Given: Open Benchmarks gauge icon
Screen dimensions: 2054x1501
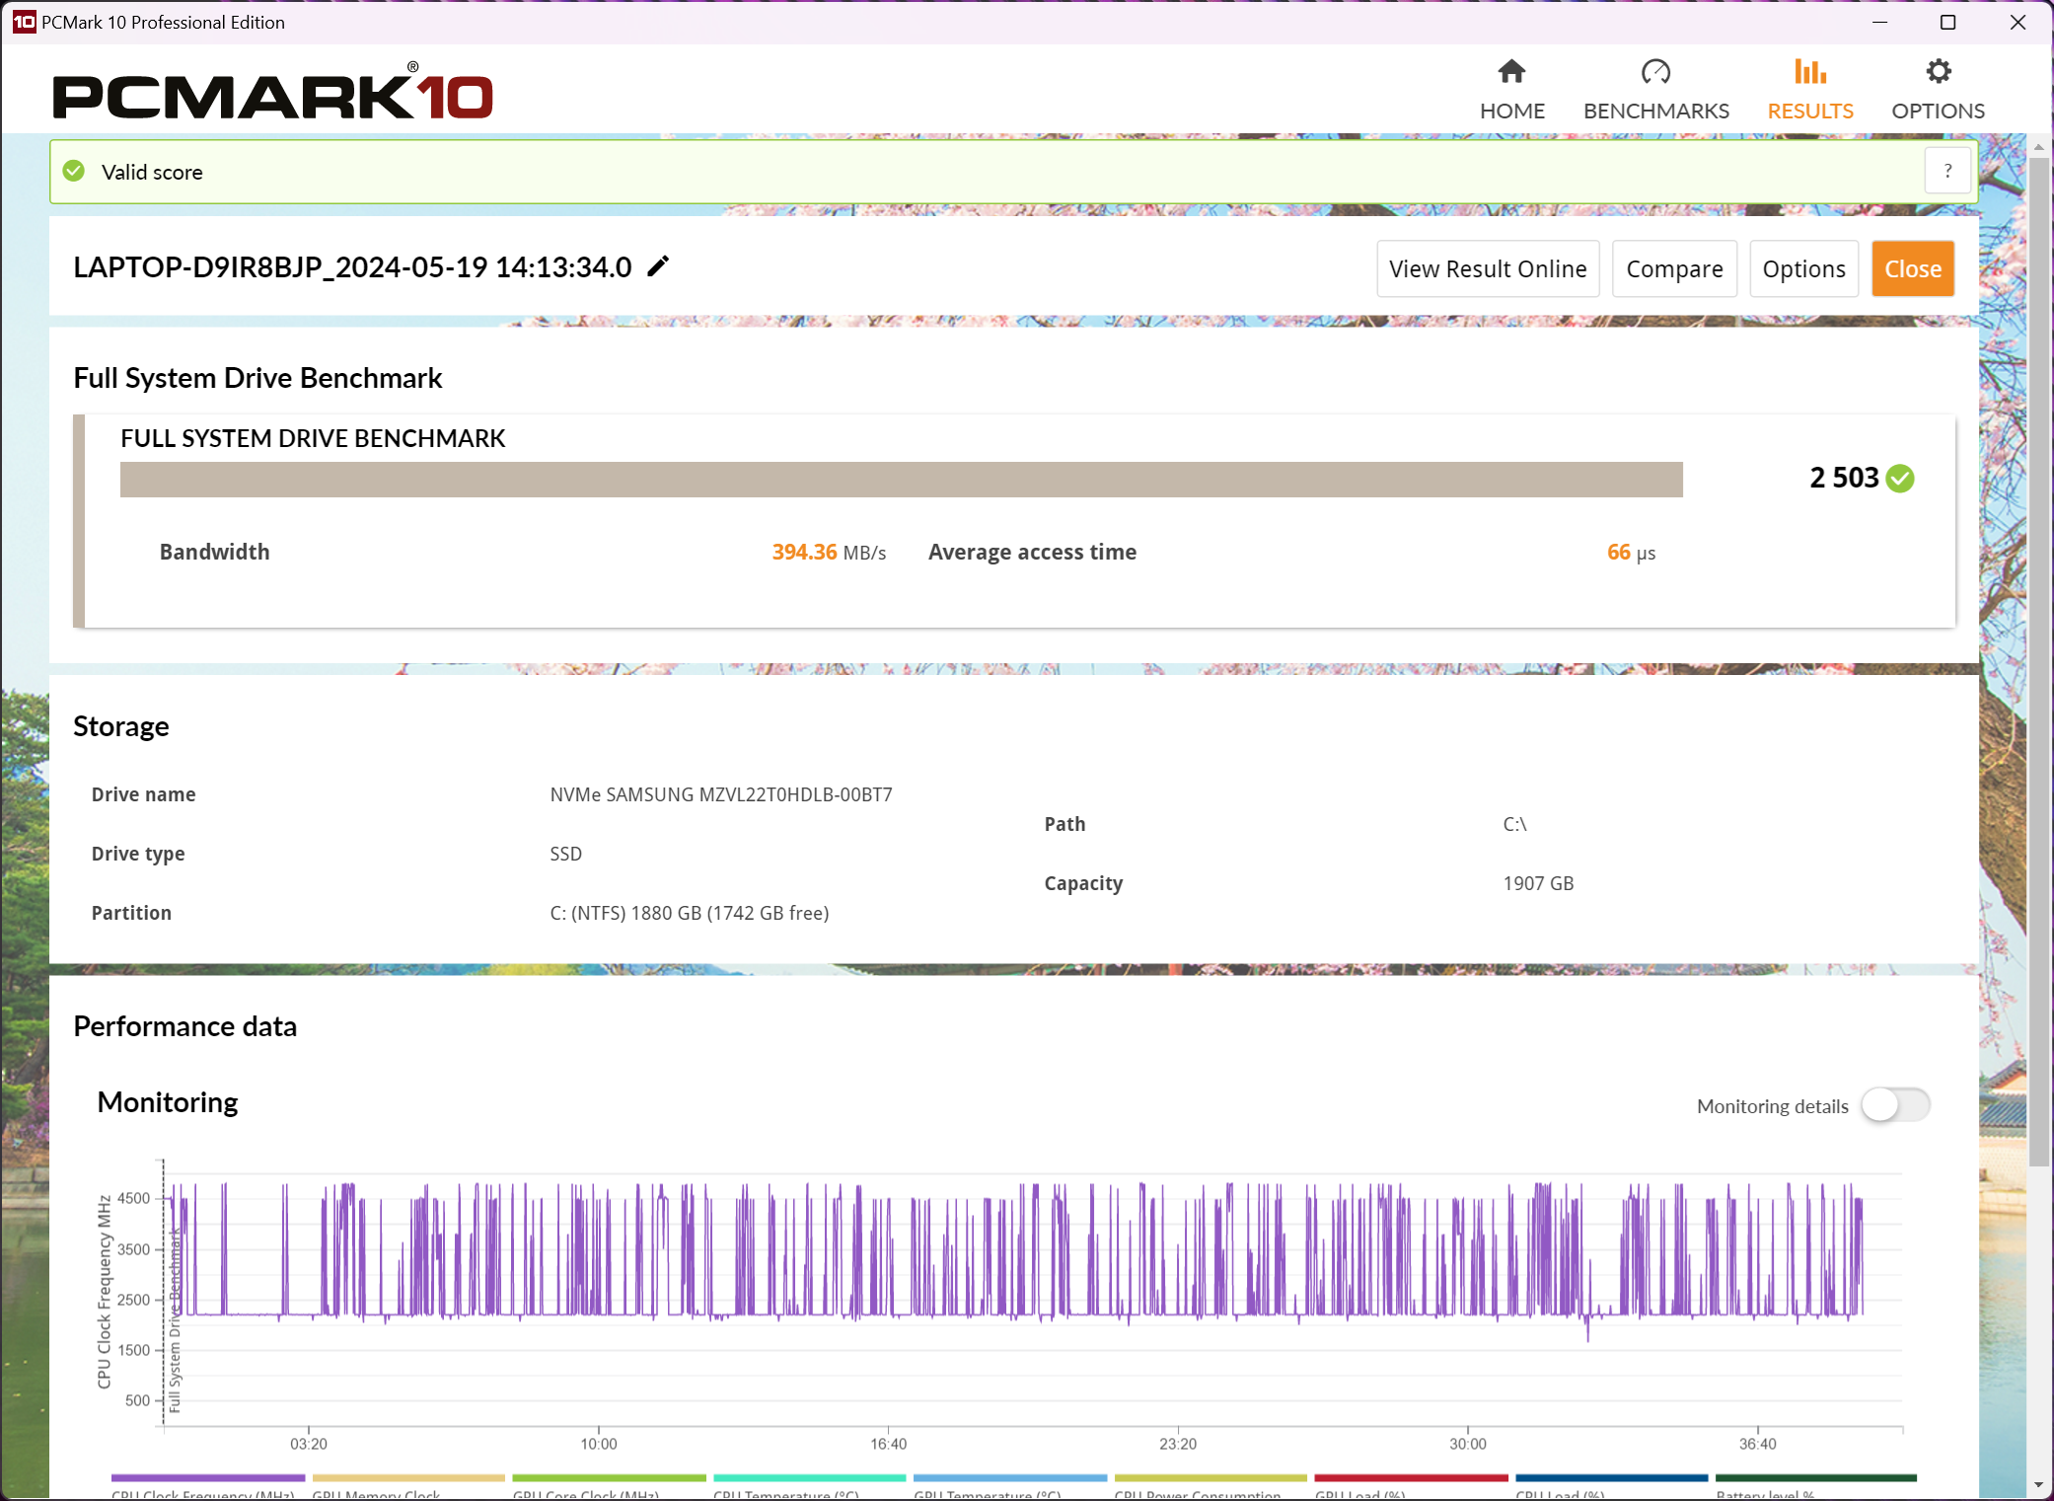Looking at the screenshot, I should (x=1655, y=72).
